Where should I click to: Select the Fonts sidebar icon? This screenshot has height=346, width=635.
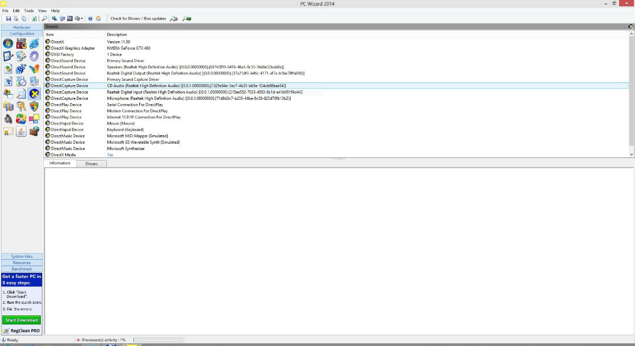tap(8, 81)
